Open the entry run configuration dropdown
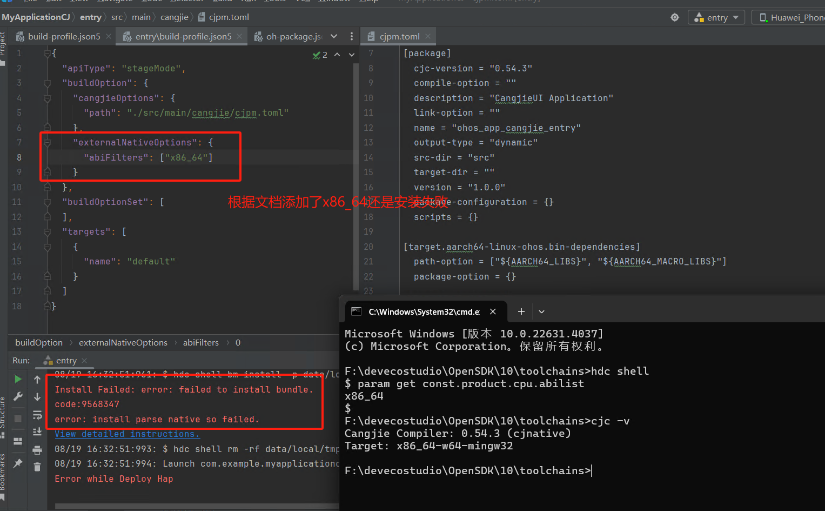Viewport: 825px width, 511px height. pyautogui.click(x=716, y=17)
